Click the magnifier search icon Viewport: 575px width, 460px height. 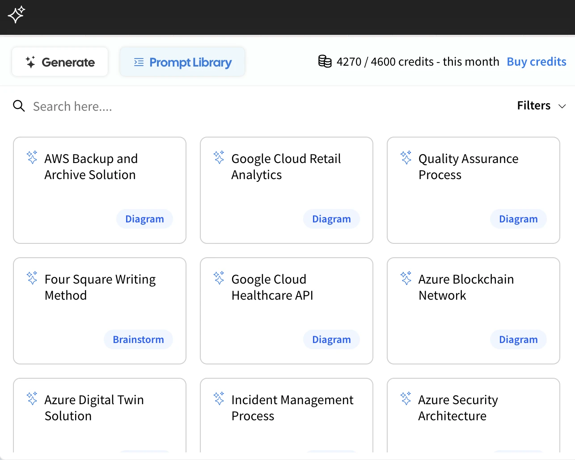(x=19, y=106)
